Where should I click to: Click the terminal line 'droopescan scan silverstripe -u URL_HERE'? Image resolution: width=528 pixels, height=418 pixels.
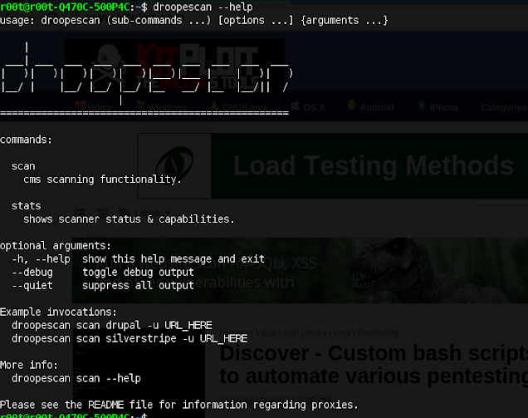130,338
